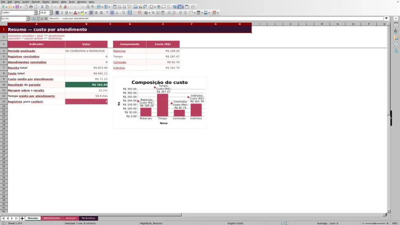Add a new sheet with plus button
400x225 pixels.
point(22,218)
